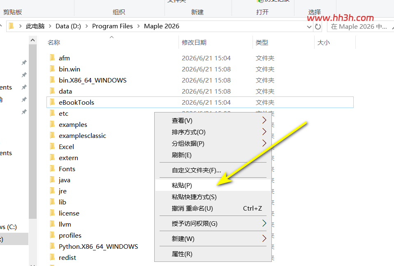Viewport: 394px width, 266px height.
Task: Open Give access to (授予访问权限) submenu
Action: [x=213, y=223]
